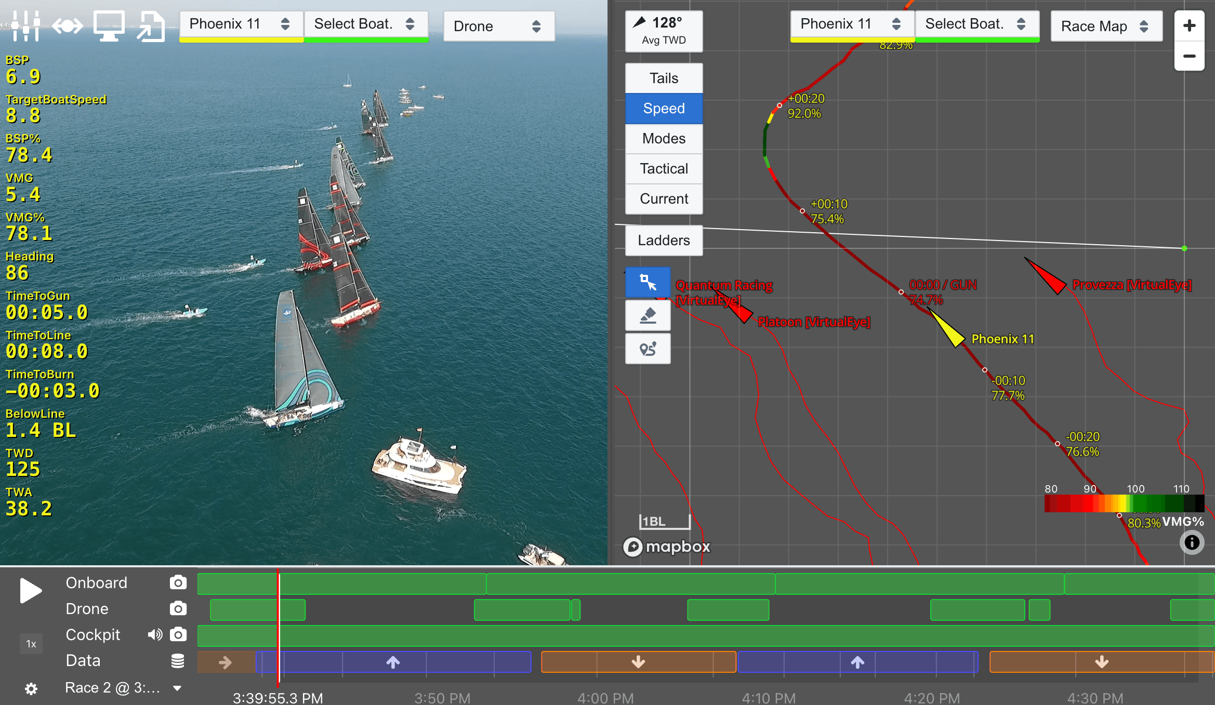Click the export share icon

(x=150, y=26)
